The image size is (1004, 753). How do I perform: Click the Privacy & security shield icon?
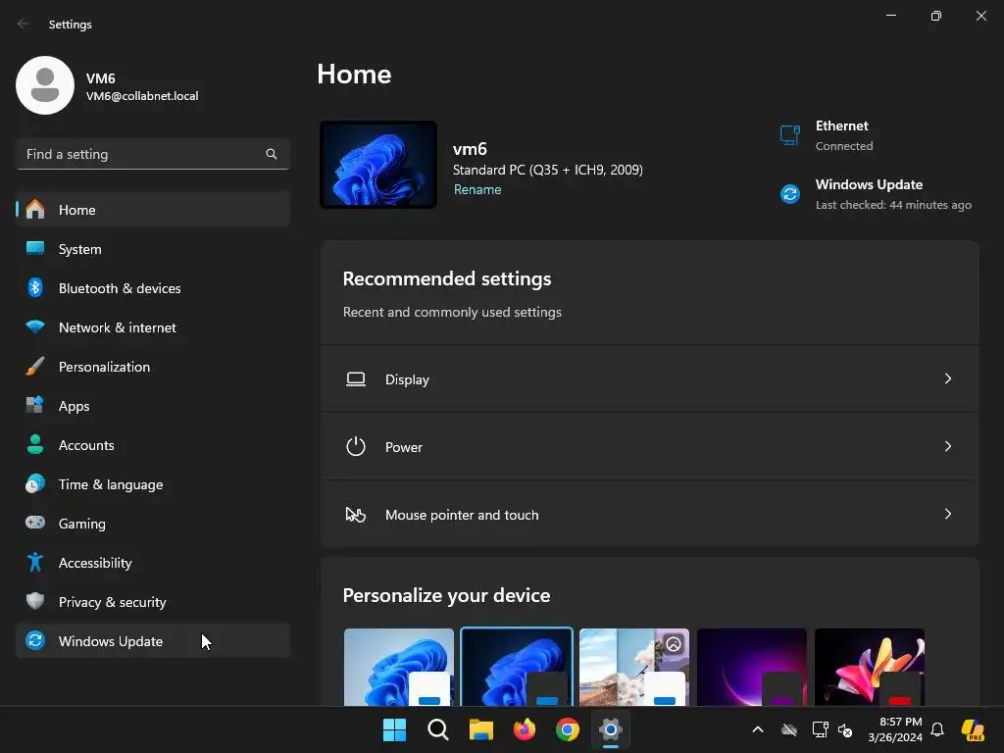pyautogui.click(x=35, y=601)
